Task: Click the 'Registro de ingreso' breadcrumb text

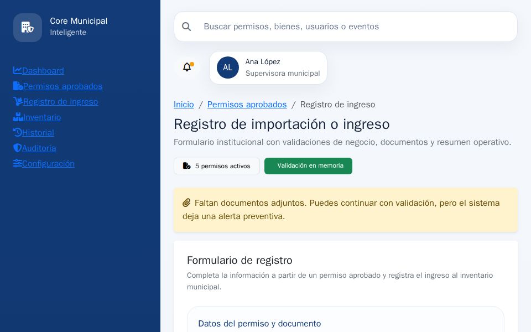Action: tap(337, 105)
